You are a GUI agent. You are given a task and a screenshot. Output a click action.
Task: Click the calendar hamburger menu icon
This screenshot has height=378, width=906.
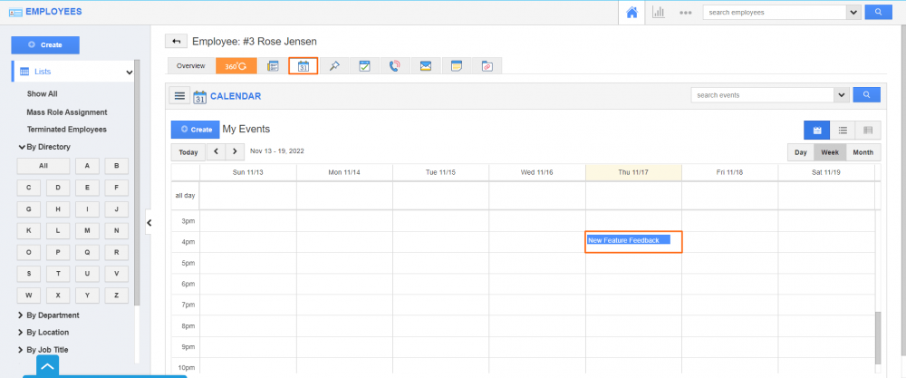point(179,96)
